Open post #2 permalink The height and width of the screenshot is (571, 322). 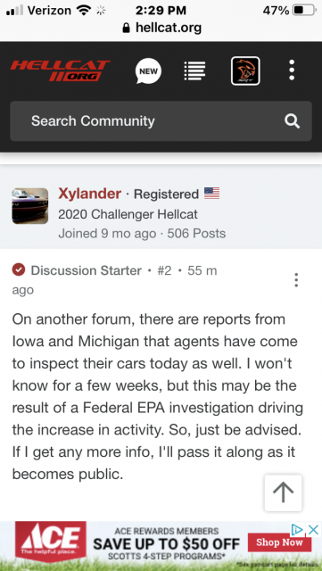(164, 270)
